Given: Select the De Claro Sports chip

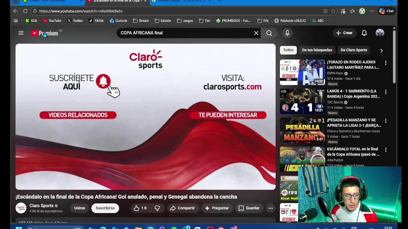Looking at the screenshot, I should pos(354,50).
